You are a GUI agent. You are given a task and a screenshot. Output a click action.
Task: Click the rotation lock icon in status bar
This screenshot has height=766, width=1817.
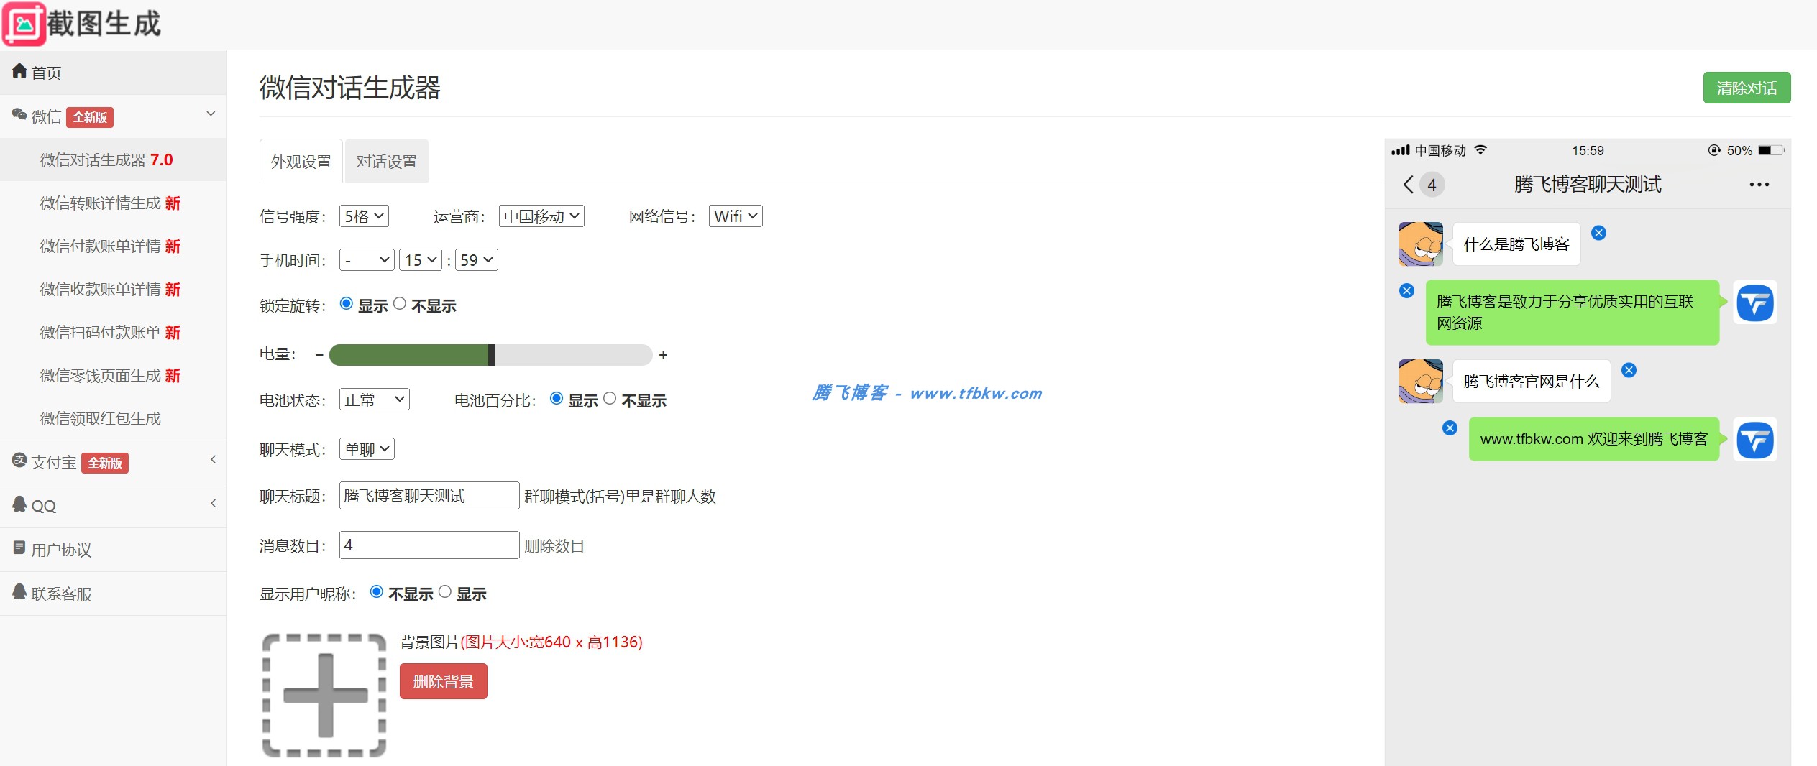tap(1714, 150)
